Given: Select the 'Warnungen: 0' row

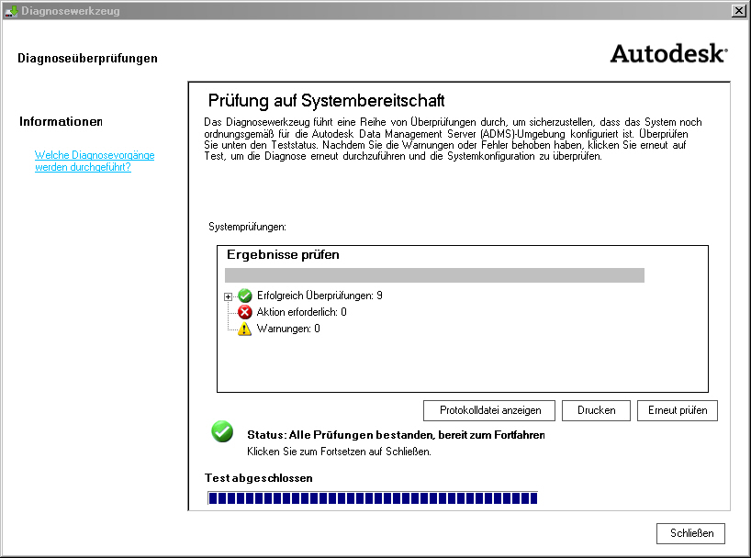Looking at the screenshot, I should point(288,329).
